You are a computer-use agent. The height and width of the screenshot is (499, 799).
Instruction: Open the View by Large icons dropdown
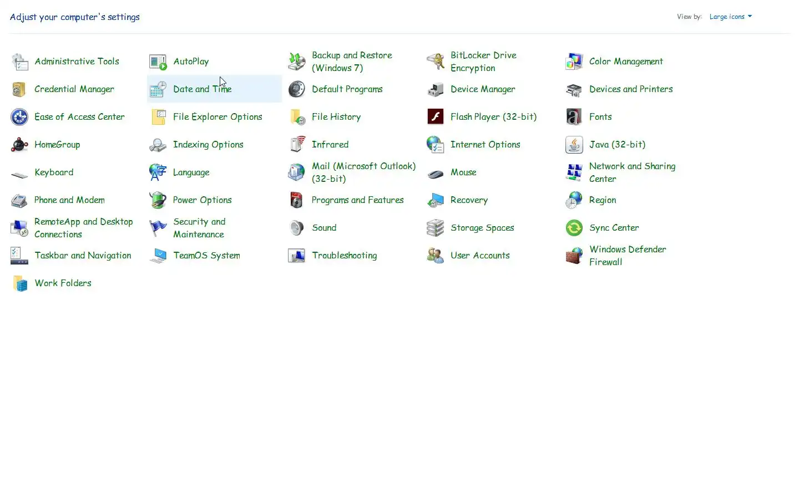[731, 17]
